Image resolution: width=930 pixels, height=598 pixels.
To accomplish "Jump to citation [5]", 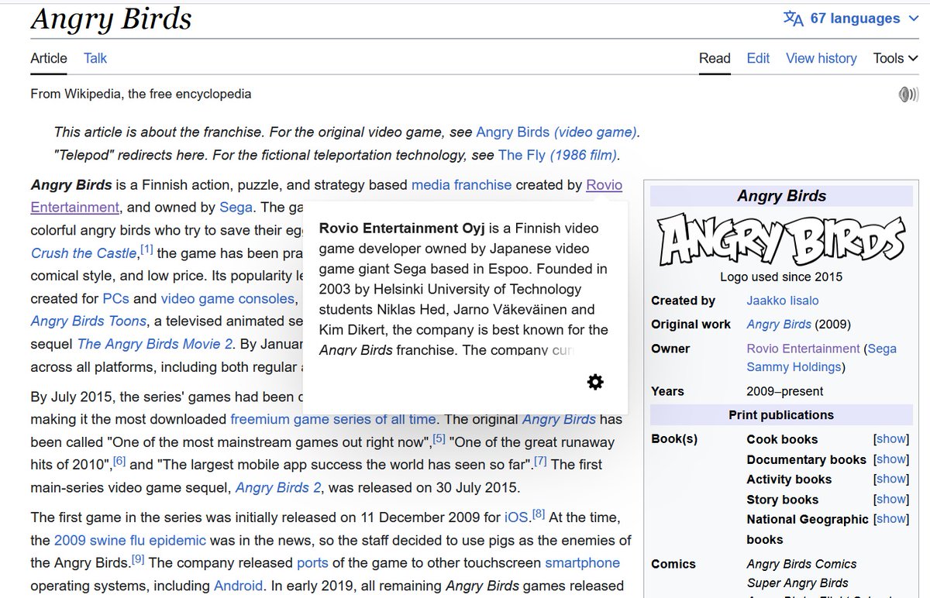I will (439, 439).
